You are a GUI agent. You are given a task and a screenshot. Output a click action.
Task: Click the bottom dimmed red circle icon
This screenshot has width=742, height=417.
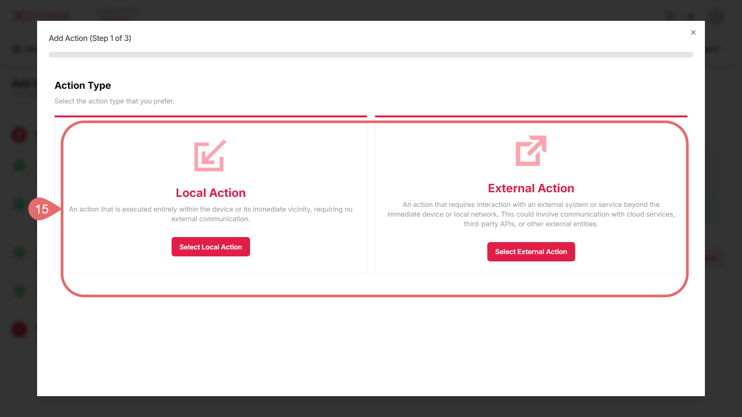[x=19, y=330]
